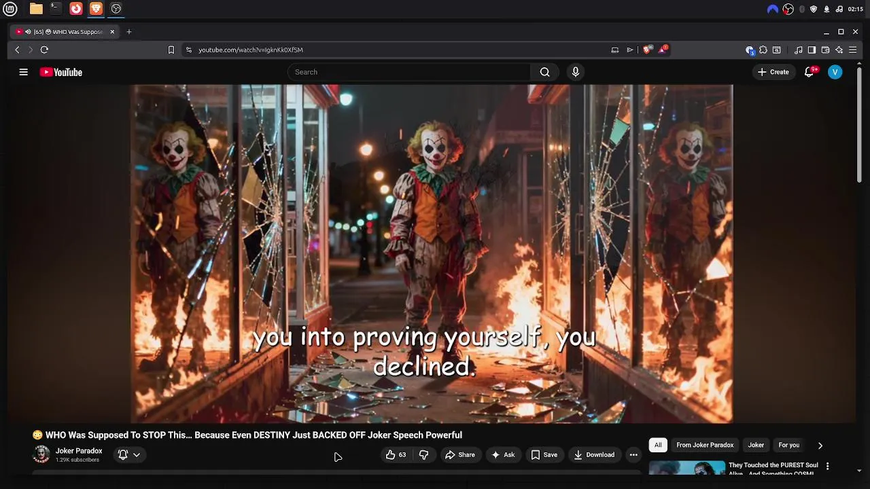Open the Brave Wallet icon

[x=825, y=50]
